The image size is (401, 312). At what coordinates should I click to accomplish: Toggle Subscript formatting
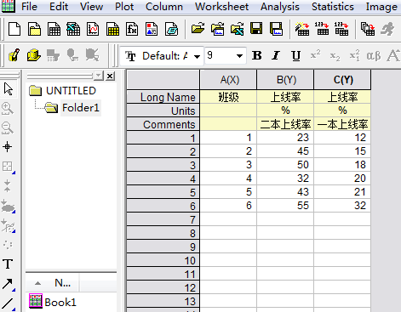pos(335,56)
